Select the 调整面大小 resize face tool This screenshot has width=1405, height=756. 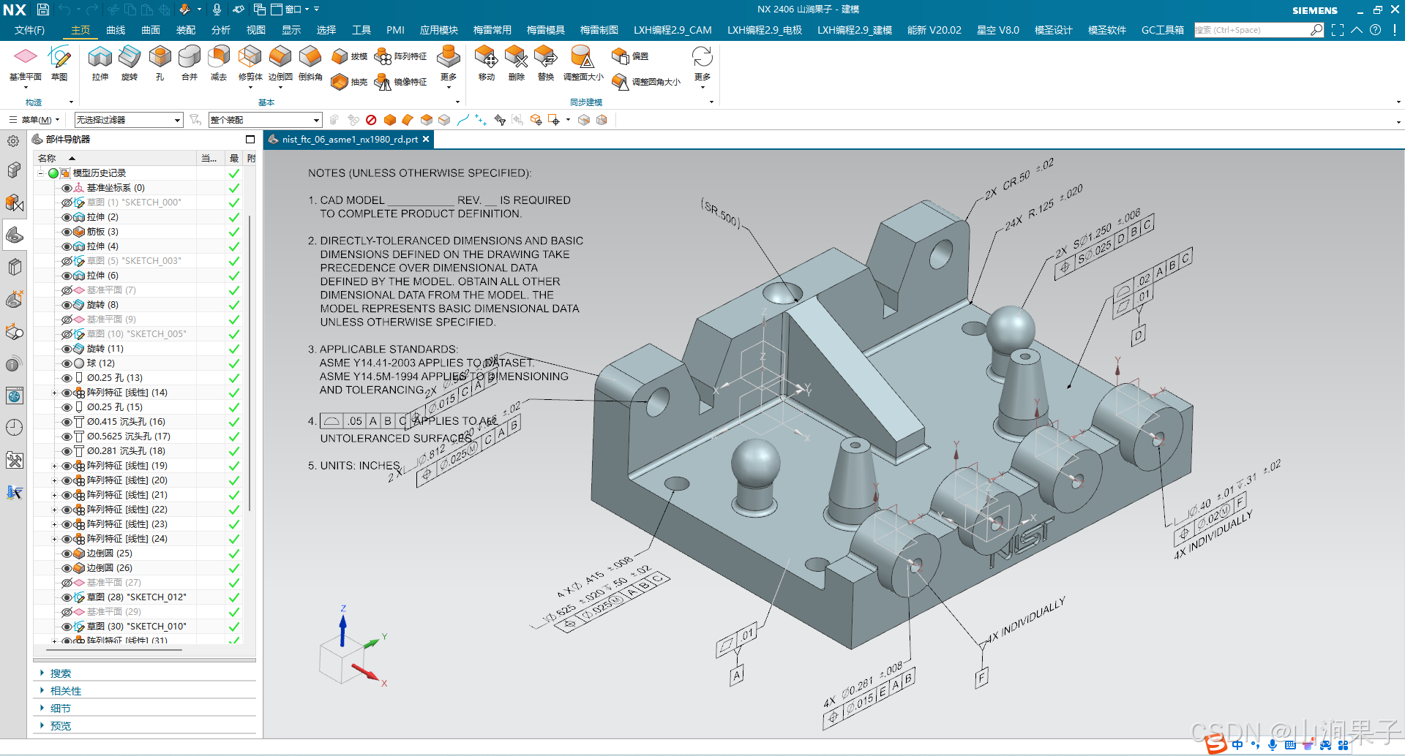[583, 64]
